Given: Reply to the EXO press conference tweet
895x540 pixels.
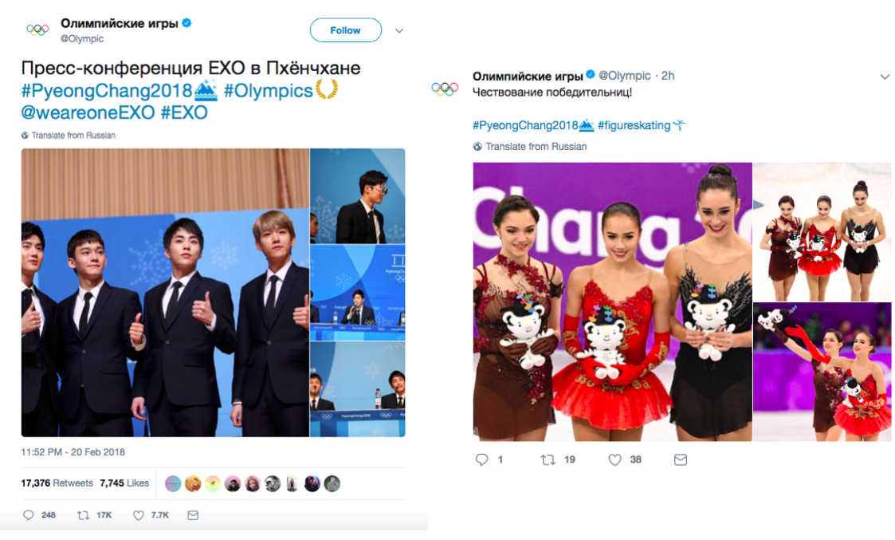Looking at the screenshot, I should (x=29, y=515).
